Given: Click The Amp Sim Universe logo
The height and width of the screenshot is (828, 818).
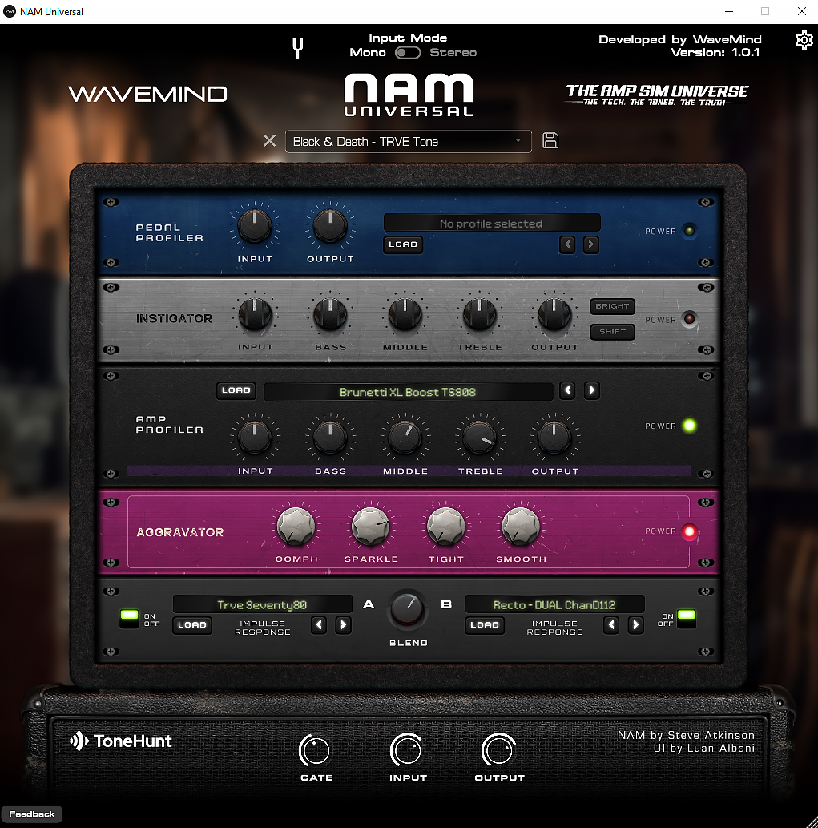Looking at the screenshot, I should (656, 95).
